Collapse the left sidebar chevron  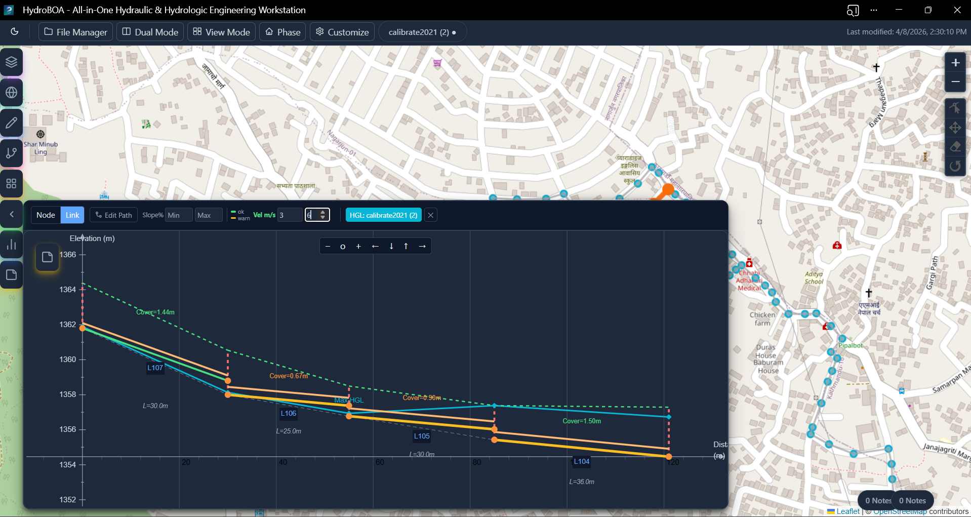coord(11,215)
